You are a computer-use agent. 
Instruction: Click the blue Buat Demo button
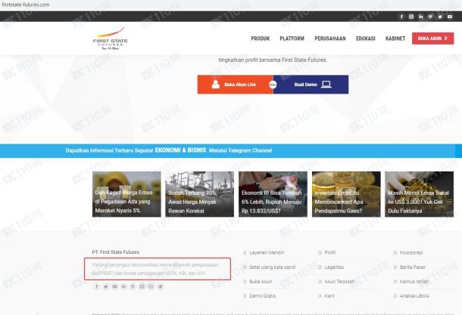coord(311,85)
